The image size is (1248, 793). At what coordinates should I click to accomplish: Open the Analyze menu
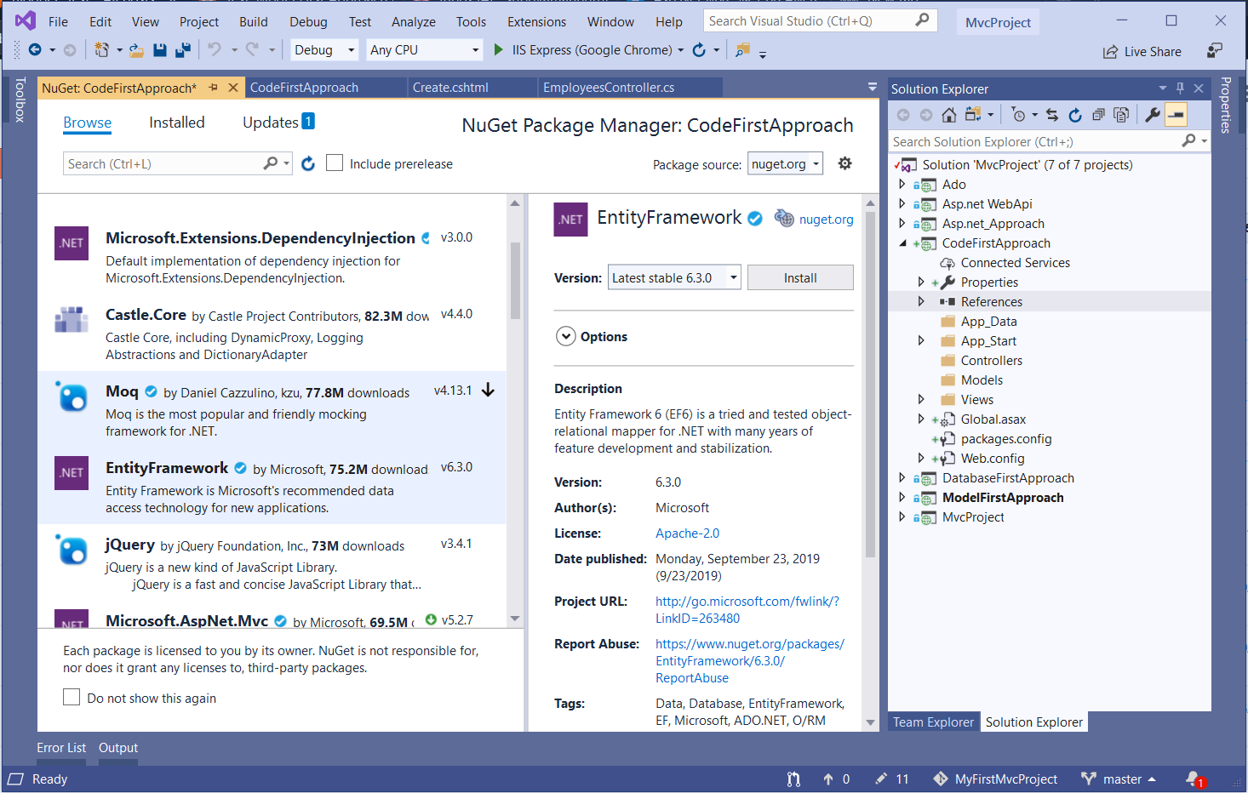click(413, 21)
